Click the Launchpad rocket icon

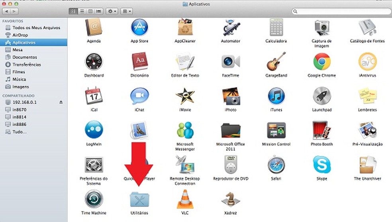[322, 96]
